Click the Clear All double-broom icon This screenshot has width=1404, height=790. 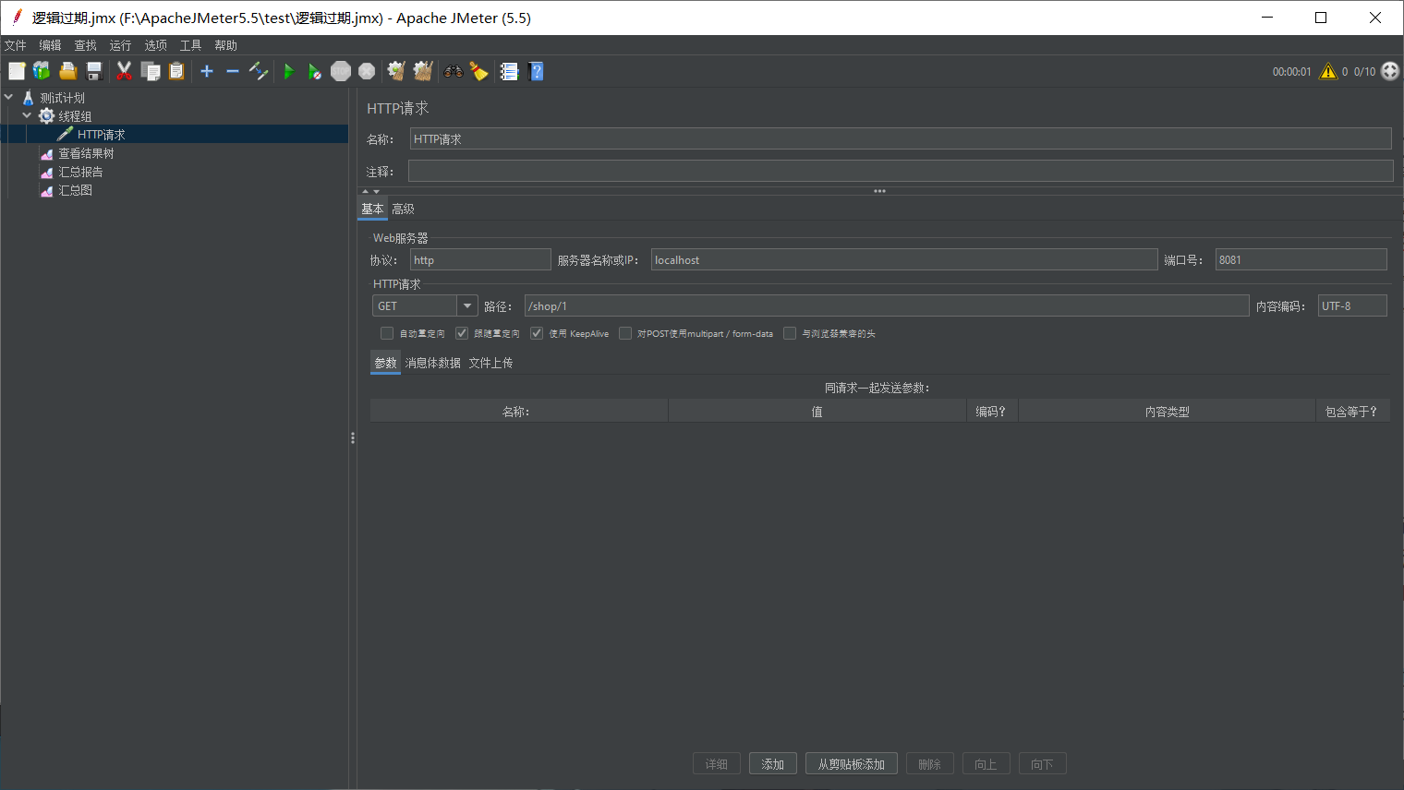tap(423, 71)
